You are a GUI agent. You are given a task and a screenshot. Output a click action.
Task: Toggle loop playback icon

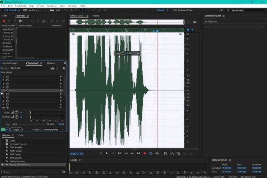[x=151, y=153]
